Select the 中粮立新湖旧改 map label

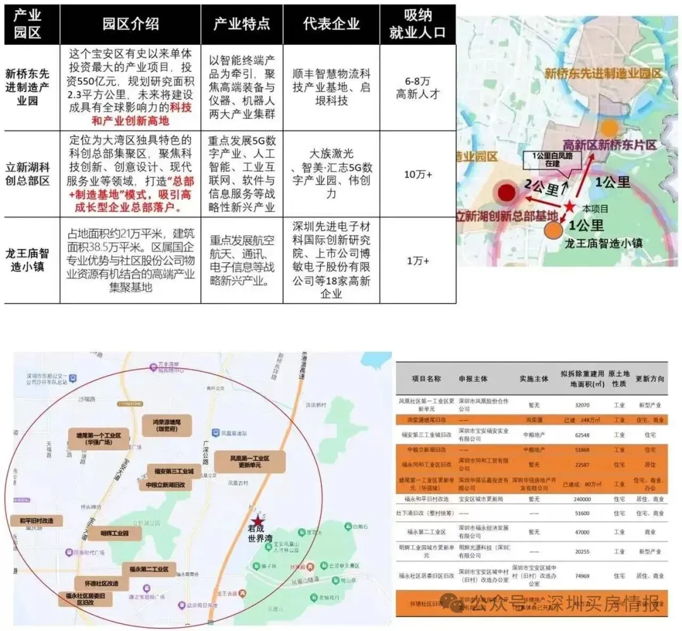165,484
